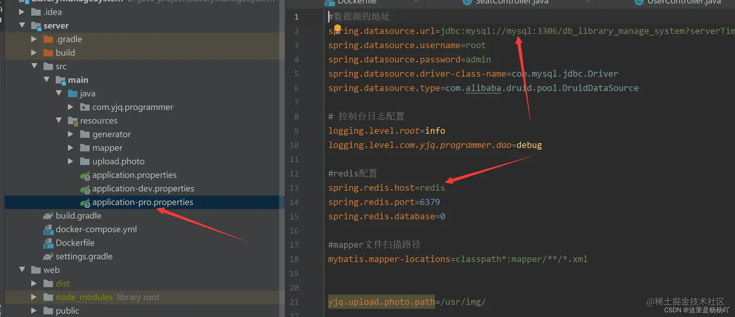Click the yjq.upload.photo.path property line

pyautogui.click(x=407, y=302)
